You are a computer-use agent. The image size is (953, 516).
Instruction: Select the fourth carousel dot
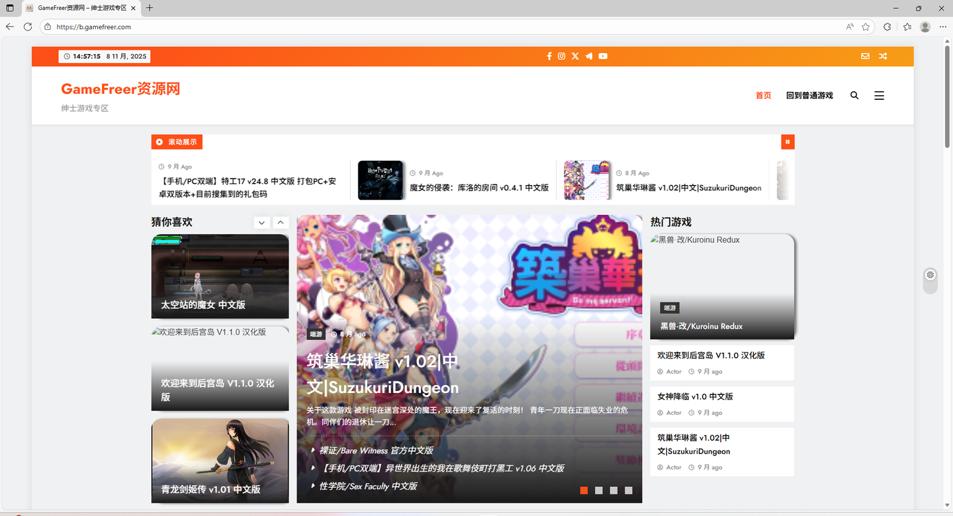tap(629, 490)
